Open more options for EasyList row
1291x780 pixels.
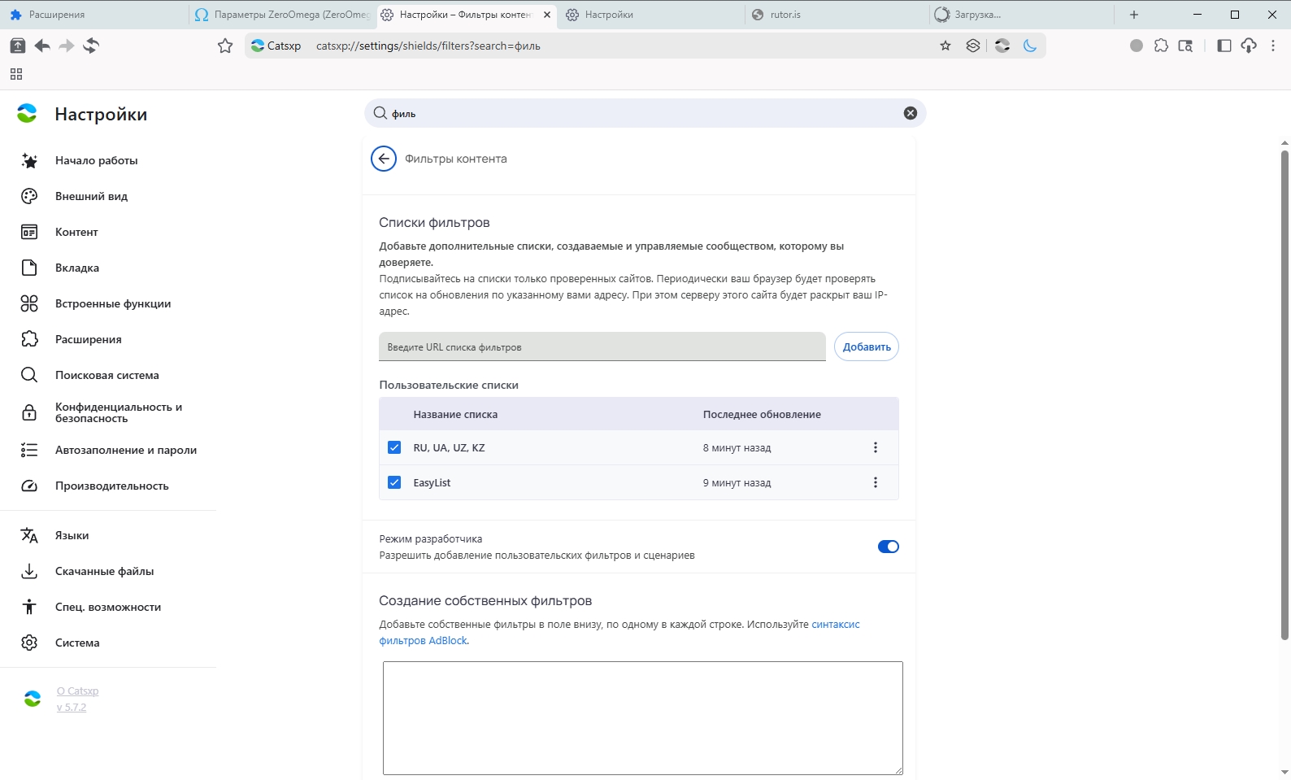coord(875,482)
